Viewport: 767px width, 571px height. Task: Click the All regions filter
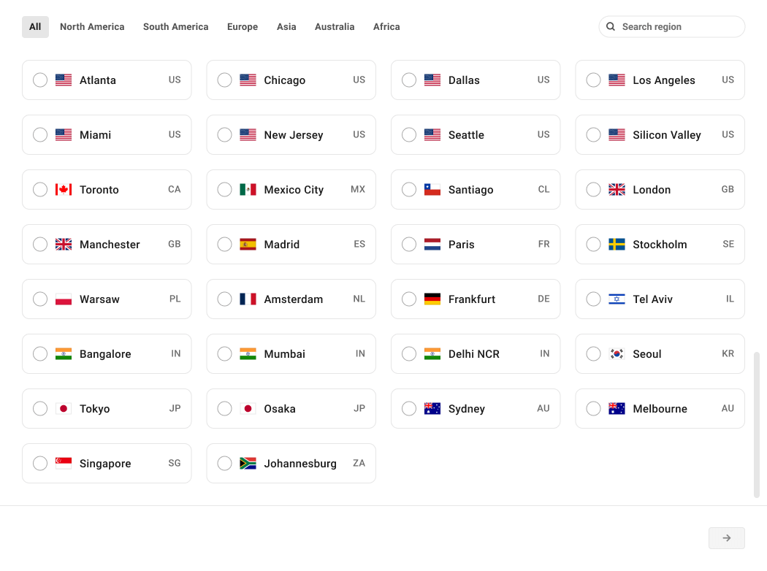[x=35, y=26]
